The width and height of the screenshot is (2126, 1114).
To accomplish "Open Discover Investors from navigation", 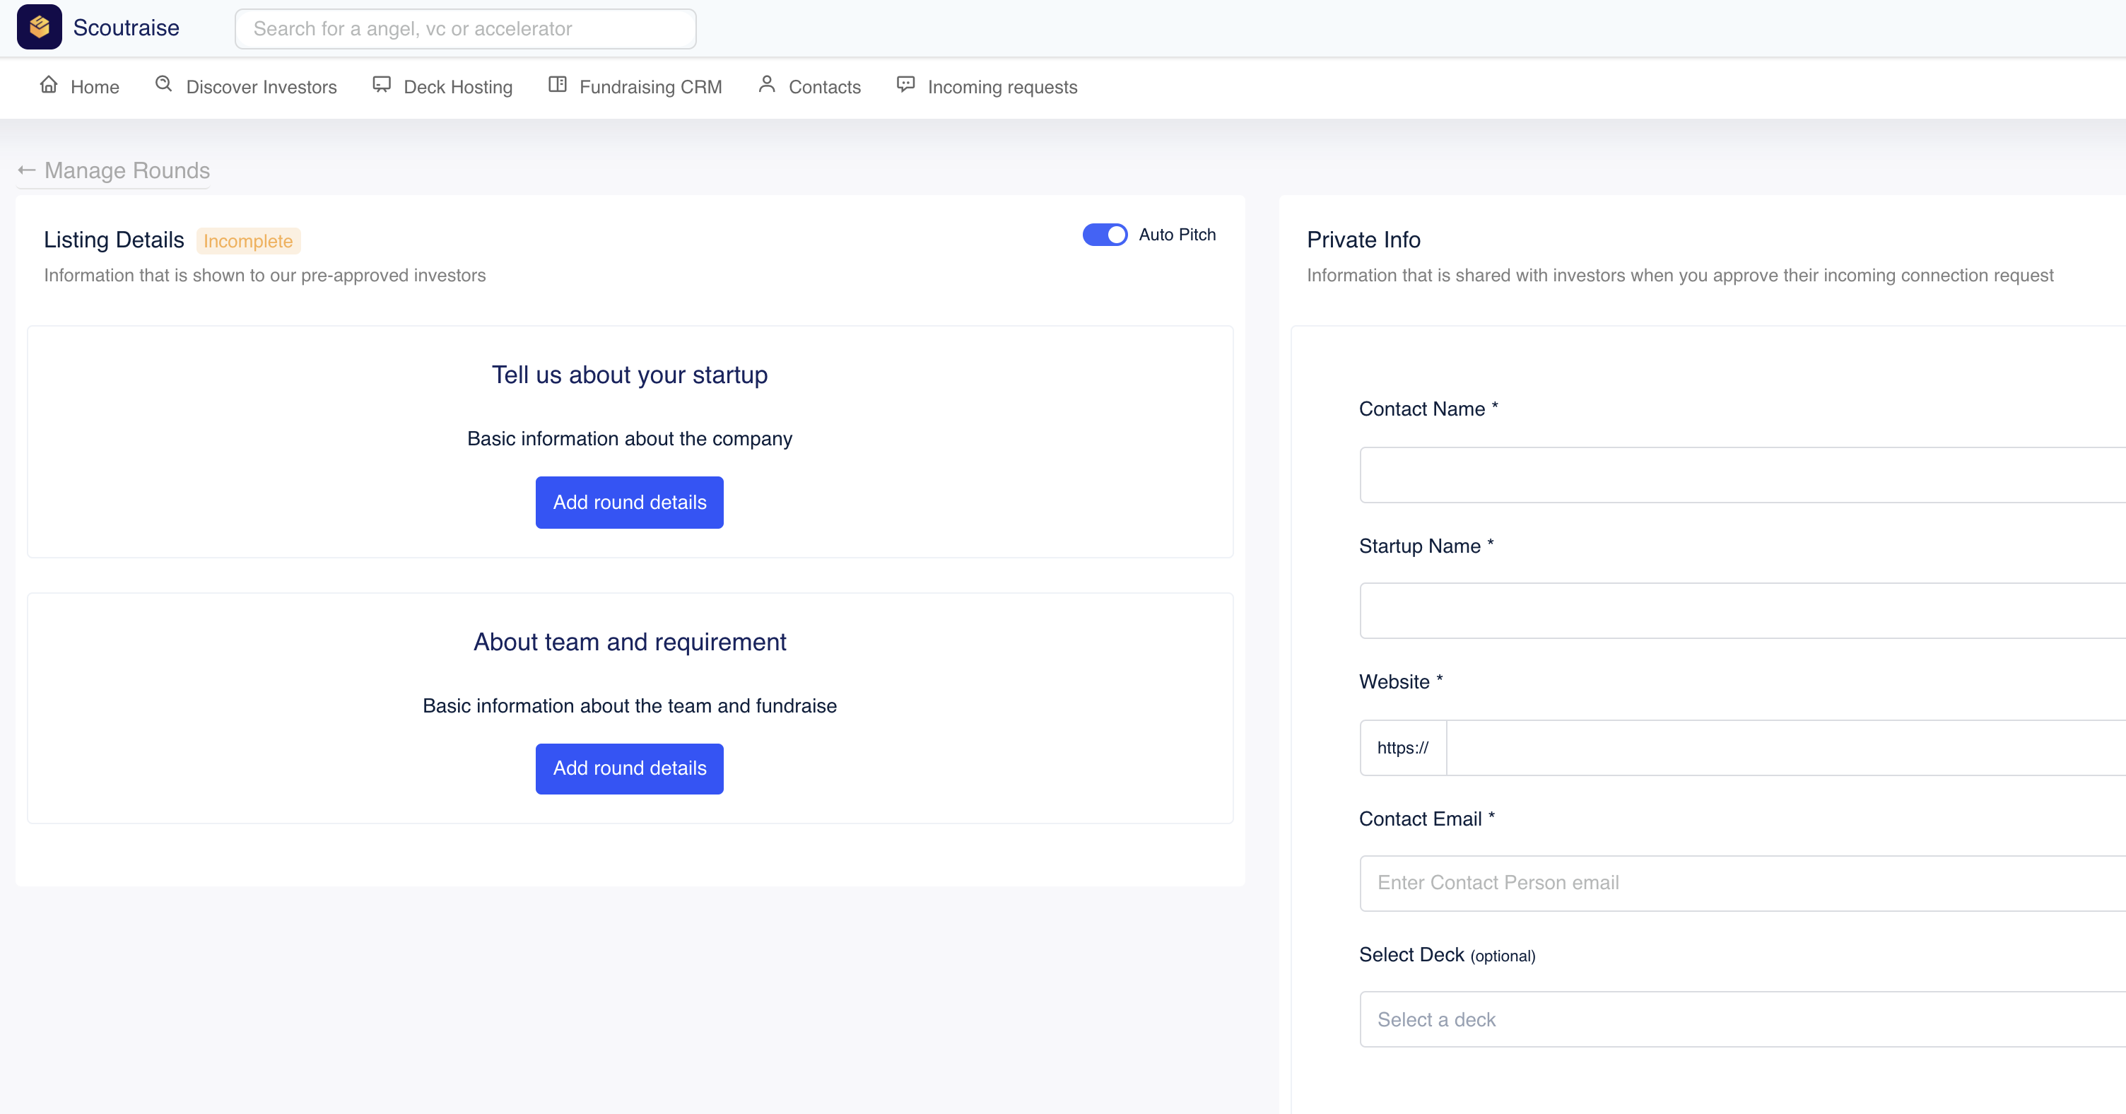I will tap(261, 87).
